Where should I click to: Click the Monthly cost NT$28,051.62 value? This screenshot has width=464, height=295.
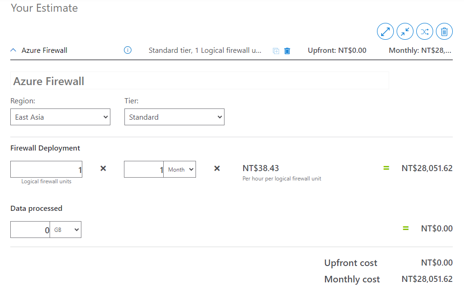(x=427, y=279)
